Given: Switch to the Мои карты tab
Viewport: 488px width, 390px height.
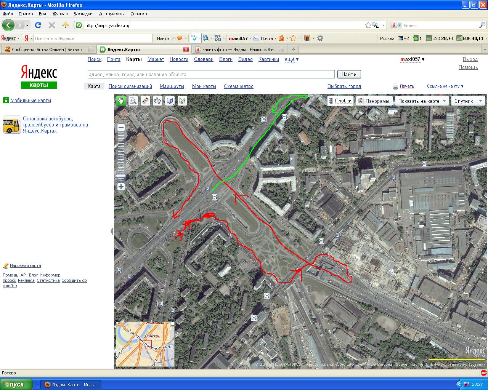Looking at the screenshot, I should coord(204,86).
